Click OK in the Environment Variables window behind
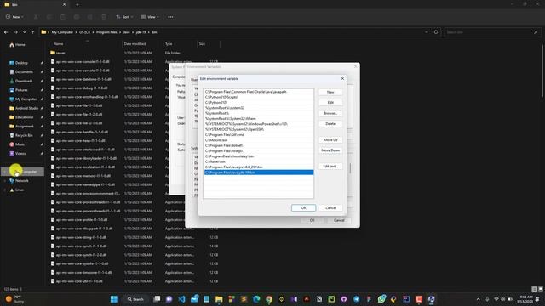Screen dimensions: 545x306 tap(312, 220)
